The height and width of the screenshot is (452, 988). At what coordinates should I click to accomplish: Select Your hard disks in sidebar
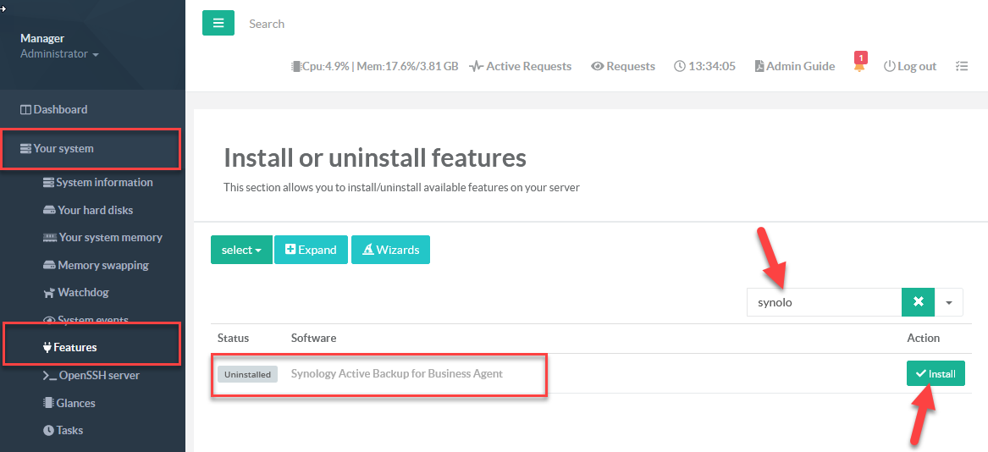tap(95, 210)
